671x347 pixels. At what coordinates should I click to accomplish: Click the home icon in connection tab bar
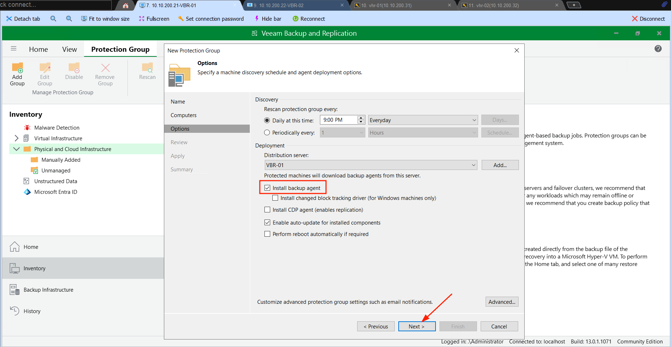(125, 5)
